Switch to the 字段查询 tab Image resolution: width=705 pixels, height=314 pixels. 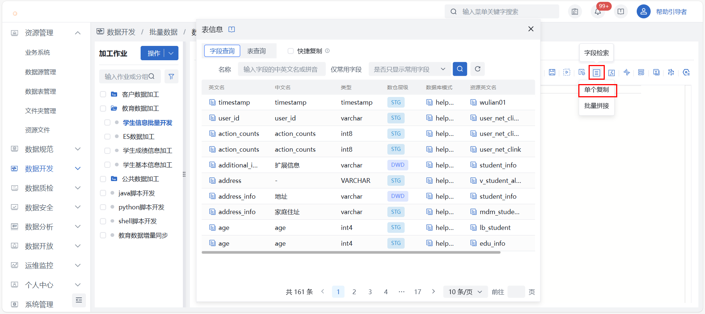click(x=222, y=51)
